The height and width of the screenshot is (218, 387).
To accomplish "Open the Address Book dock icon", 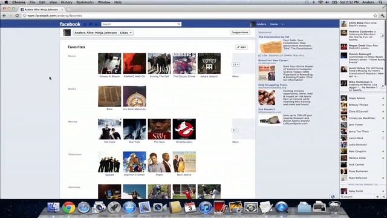I will pos(175,207).
